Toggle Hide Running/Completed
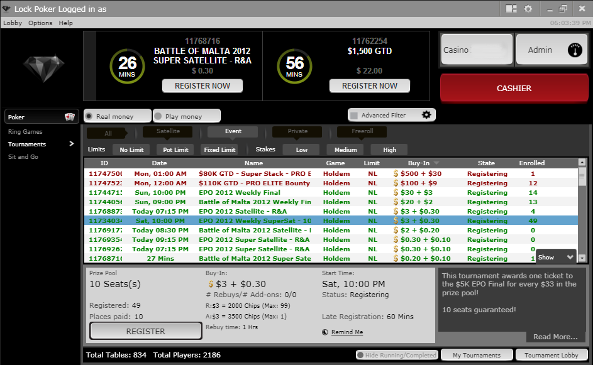Viewport: 593px width, 365px height. point(397,355)
